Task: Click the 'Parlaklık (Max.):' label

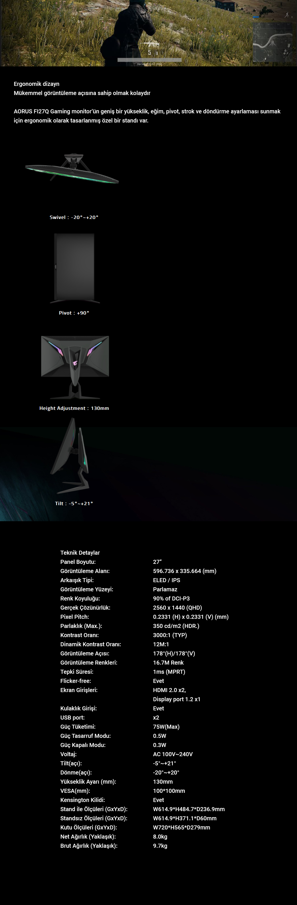Action: pos(81,626)
